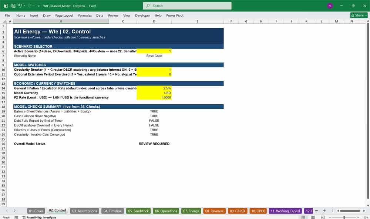Undo the last action
370x219 pixels.
[x=20, y=6]
